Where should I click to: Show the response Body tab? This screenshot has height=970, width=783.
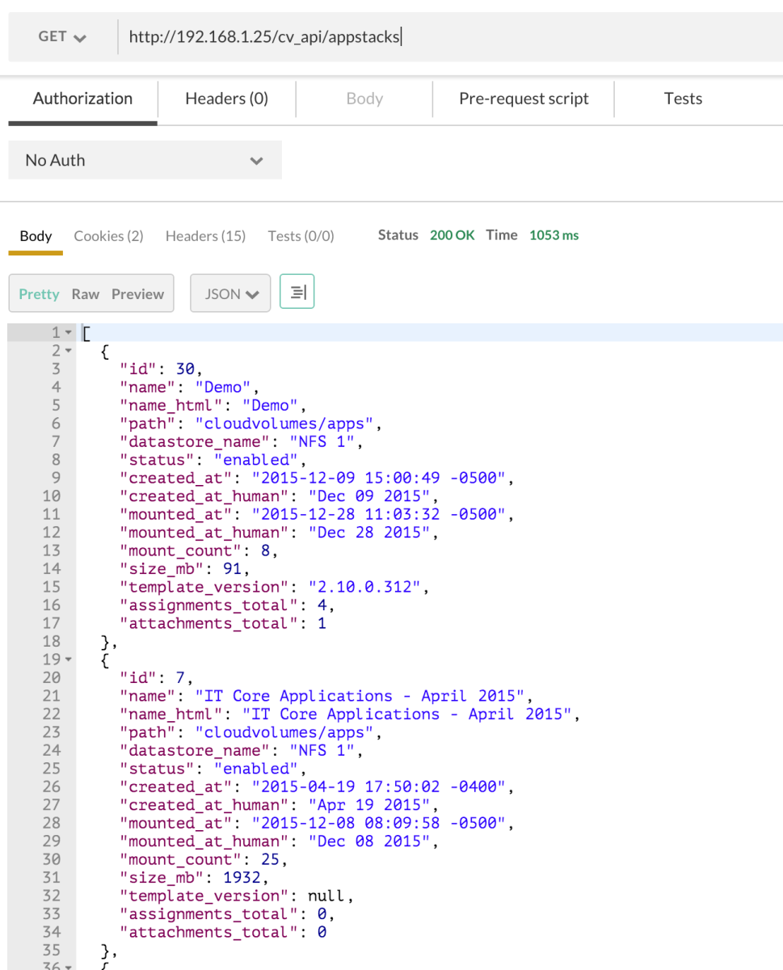pos(36,236)
